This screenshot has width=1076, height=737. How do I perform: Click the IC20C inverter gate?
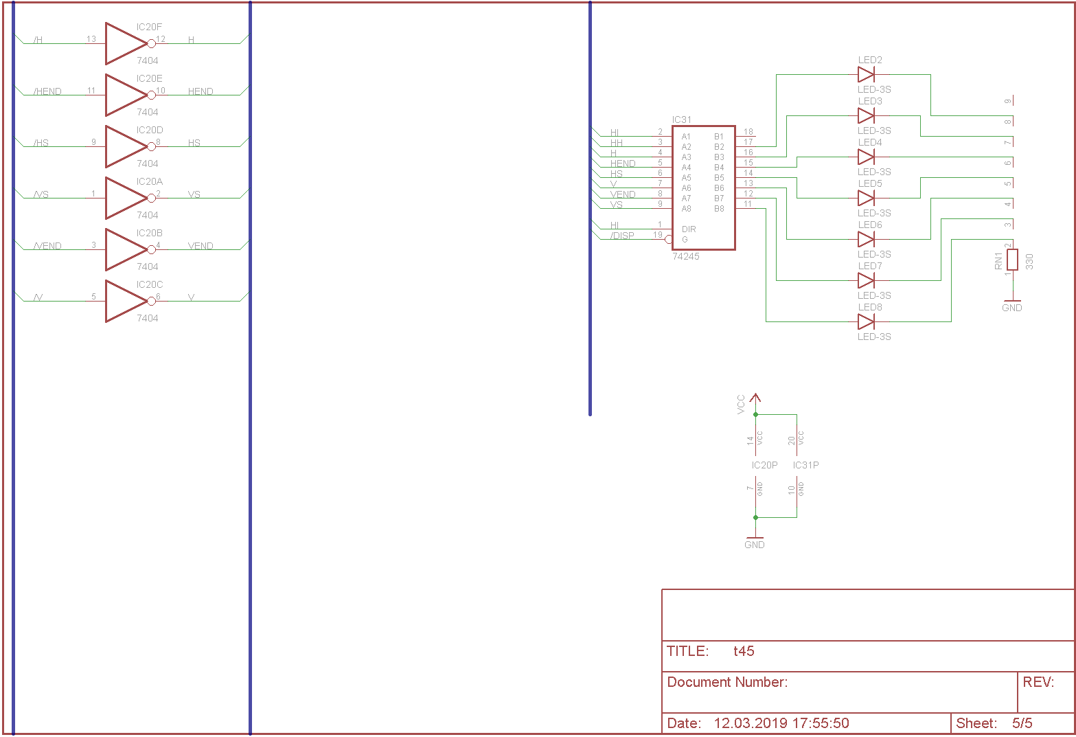pos(125,301)
